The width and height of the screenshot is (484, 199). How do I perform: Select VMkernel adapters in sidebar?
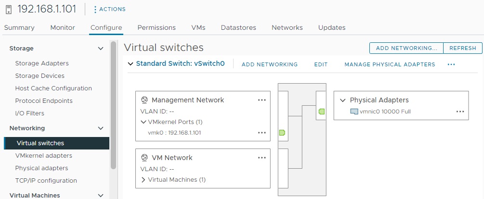tap(44, 156)
